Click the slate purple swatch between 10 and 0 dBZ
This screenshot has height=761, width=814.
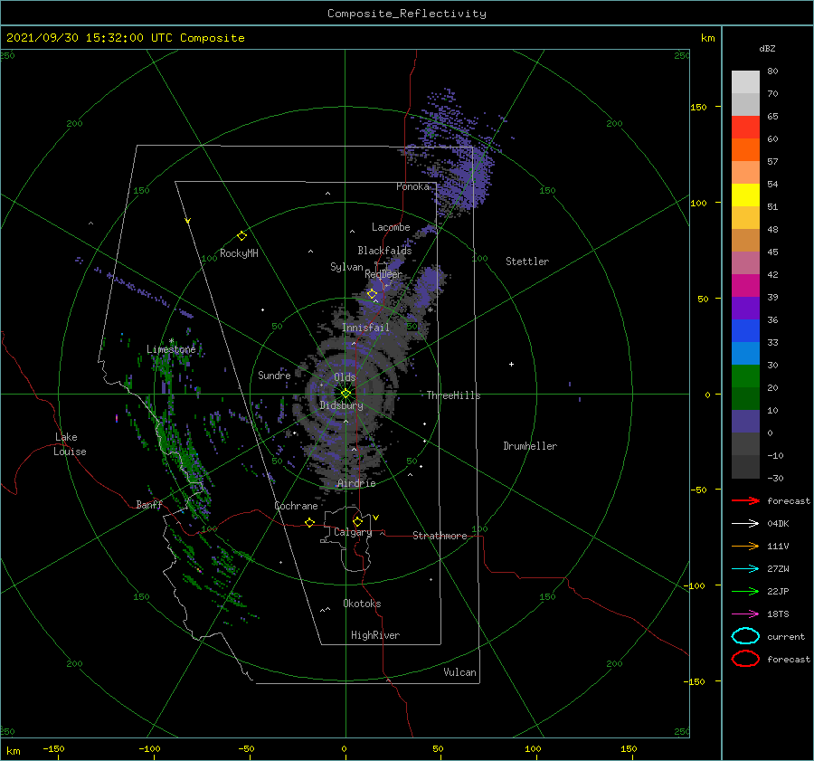pyautogui.click(x=745, y=422)
